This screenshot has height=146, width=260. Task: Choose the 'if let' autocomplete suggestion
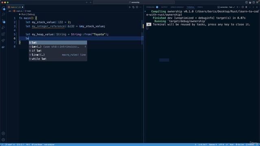point(58,51)
